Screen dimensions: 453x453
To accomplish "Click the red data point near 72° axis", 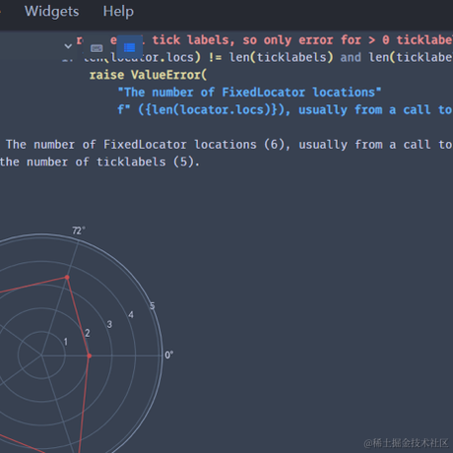I will 67,278.
